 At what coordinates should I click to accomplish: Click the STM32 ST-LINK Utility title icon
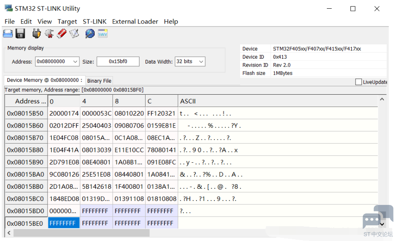coord(9,8)
